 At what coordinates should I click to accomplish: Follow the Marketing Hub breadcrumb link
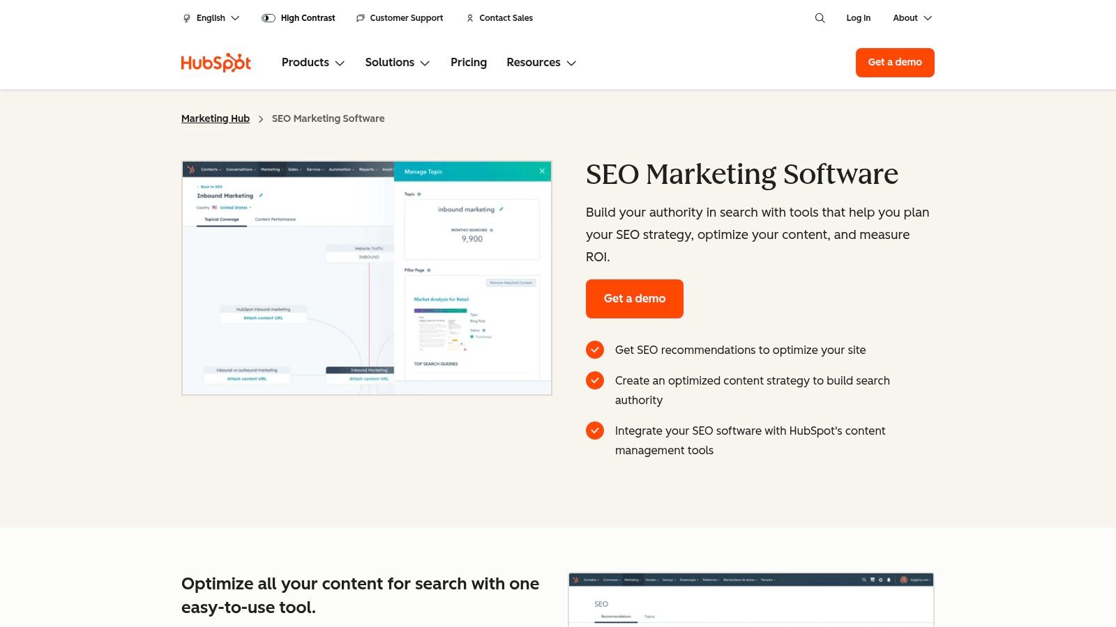(x=216, y=118)
